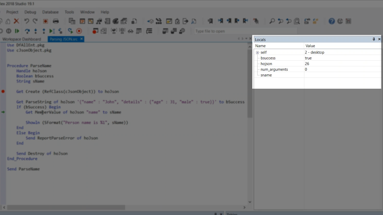Click the horizontal scrollbar under the code editor
The image size is (383, 215).
point(66,208)
